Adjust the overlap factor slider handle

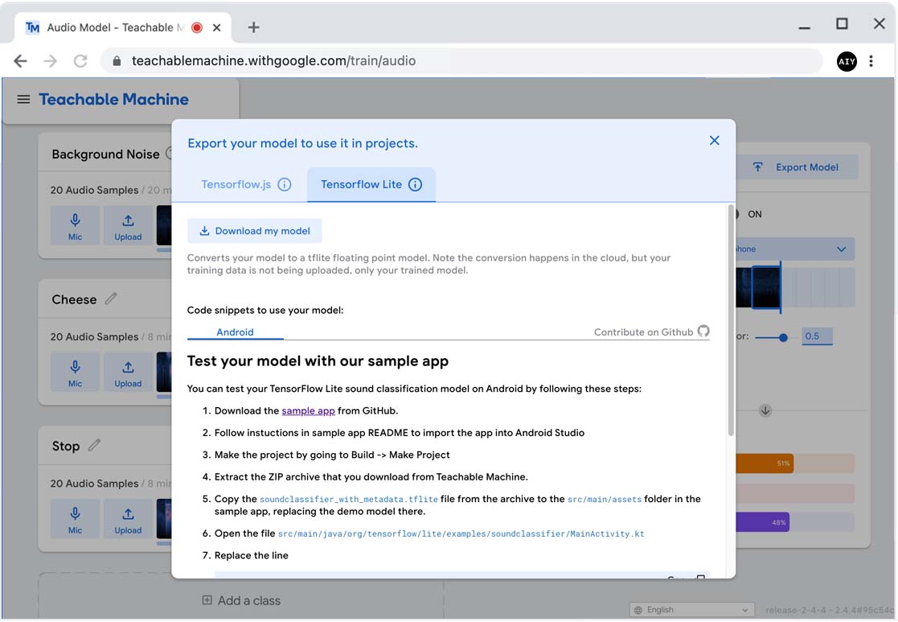pyautogui.click(x=783, y=338)
